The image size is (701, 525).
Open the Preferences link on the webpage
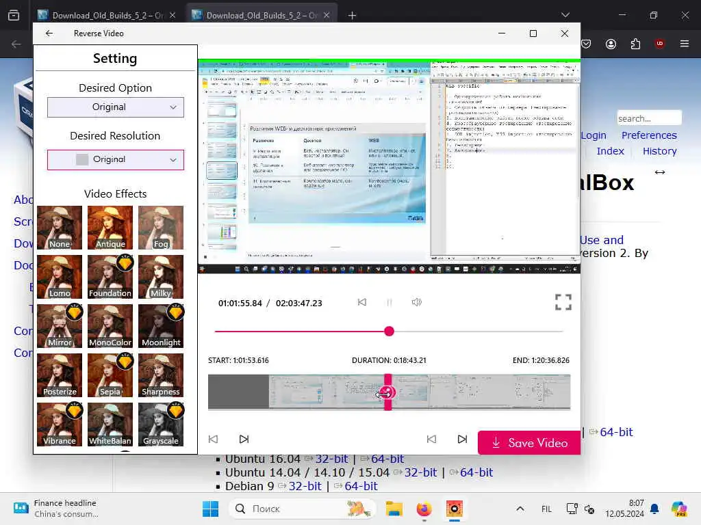(649, 135)
